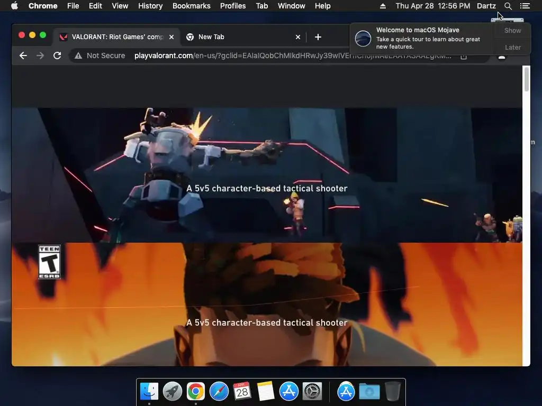Screen dimensions: 542x406
Task: Open Safari from the Dock
Action: tap(219, 391)
